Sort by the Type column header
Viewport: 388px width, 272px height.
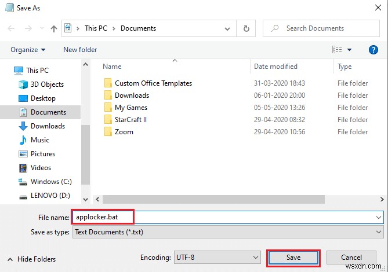pyautogui.click(x=345, y=67)
